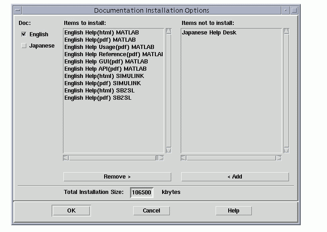
Task: Select English Help(html) MATLAB item
Action: coord(113,33)
